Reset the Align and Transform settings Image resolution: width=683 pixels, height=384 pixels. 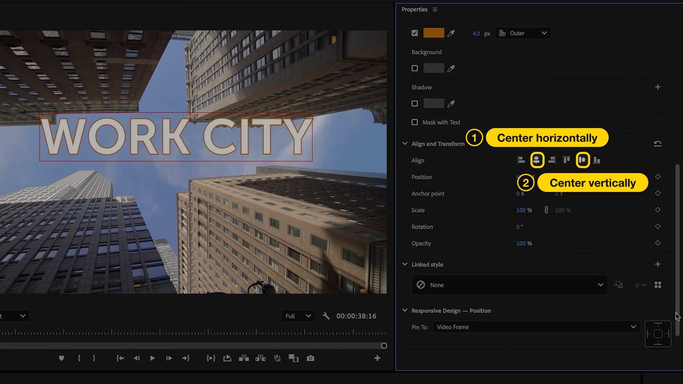[x=658, y=144]
